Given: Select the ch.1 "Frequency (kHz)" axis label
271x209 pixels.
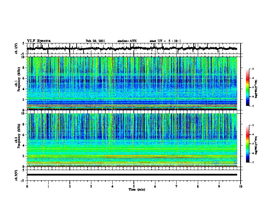Looking at the screenshot, I should pos(19,79).
